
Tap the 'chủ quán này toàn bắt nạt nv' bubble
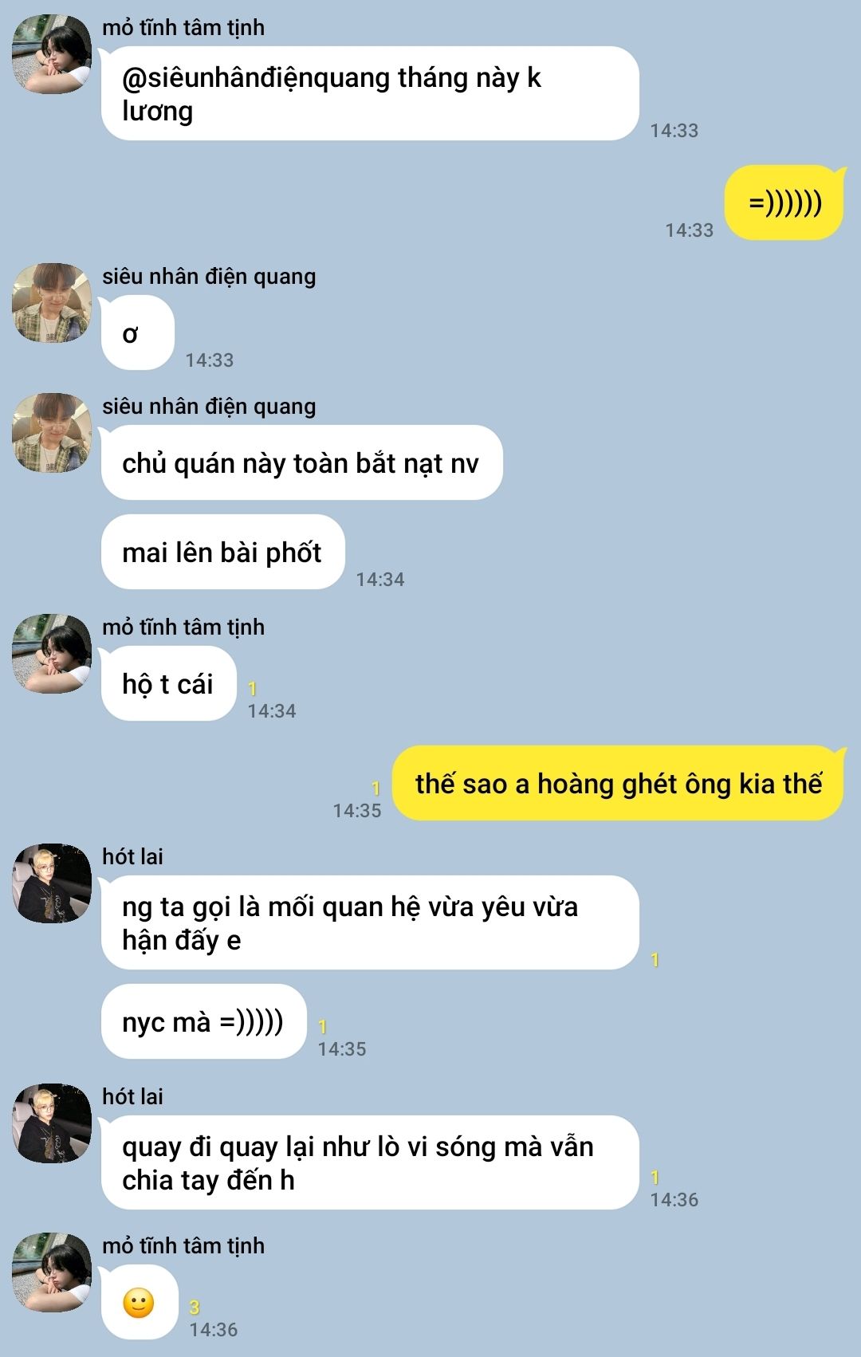301,462
